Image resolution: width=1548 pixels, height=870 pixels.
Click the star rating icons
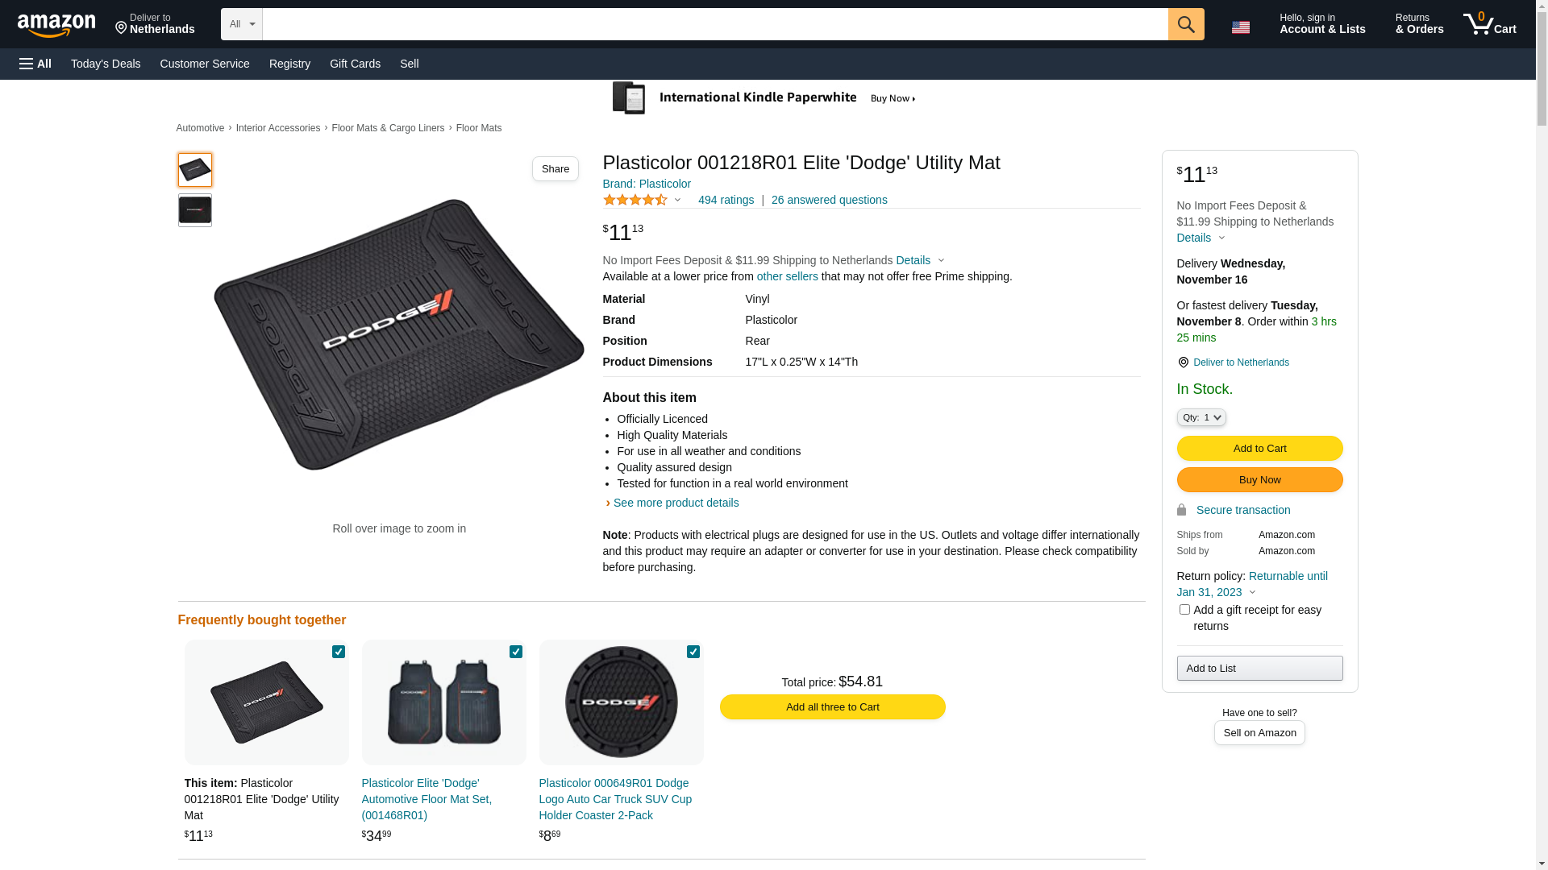point(635,200)
